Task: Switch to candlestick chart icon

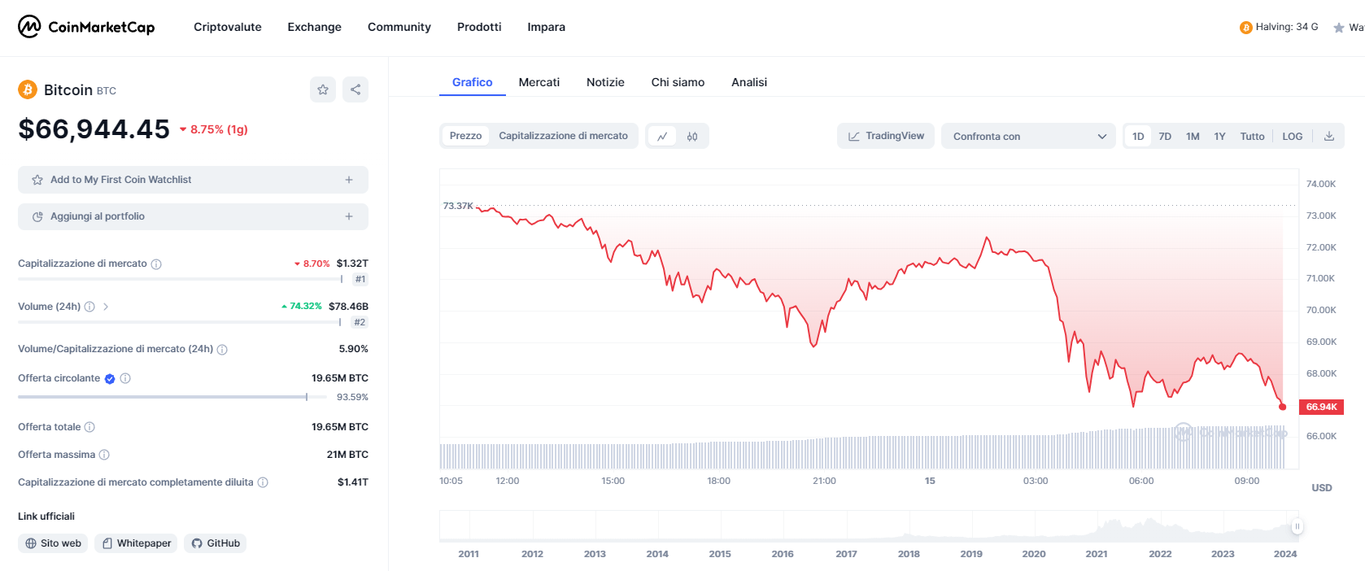Action: [x=692, y=137]
